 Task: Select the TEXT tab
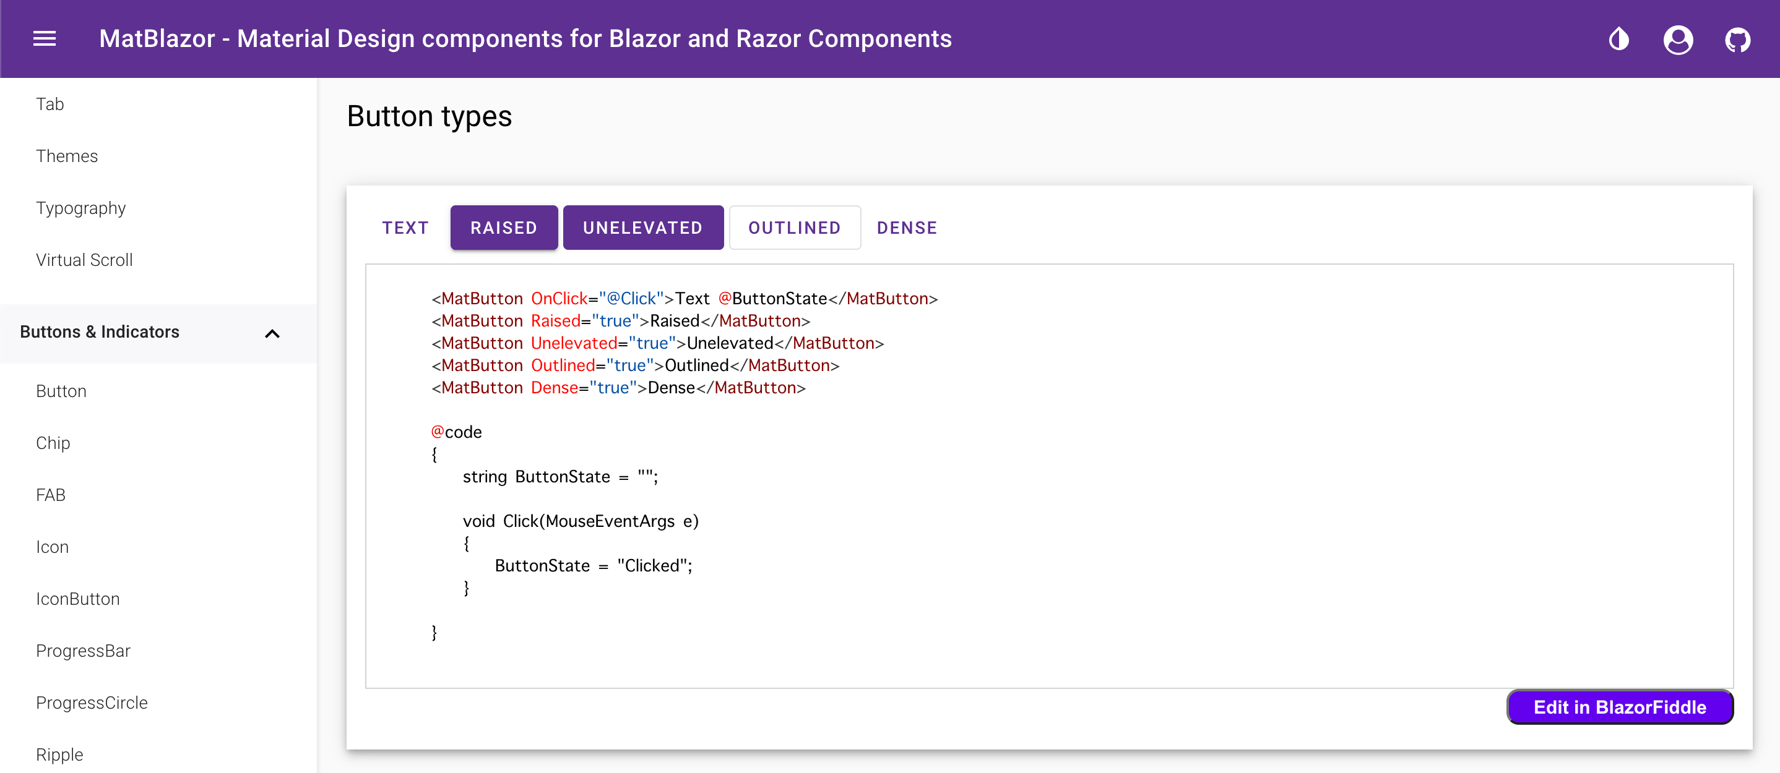click(407, 228)
